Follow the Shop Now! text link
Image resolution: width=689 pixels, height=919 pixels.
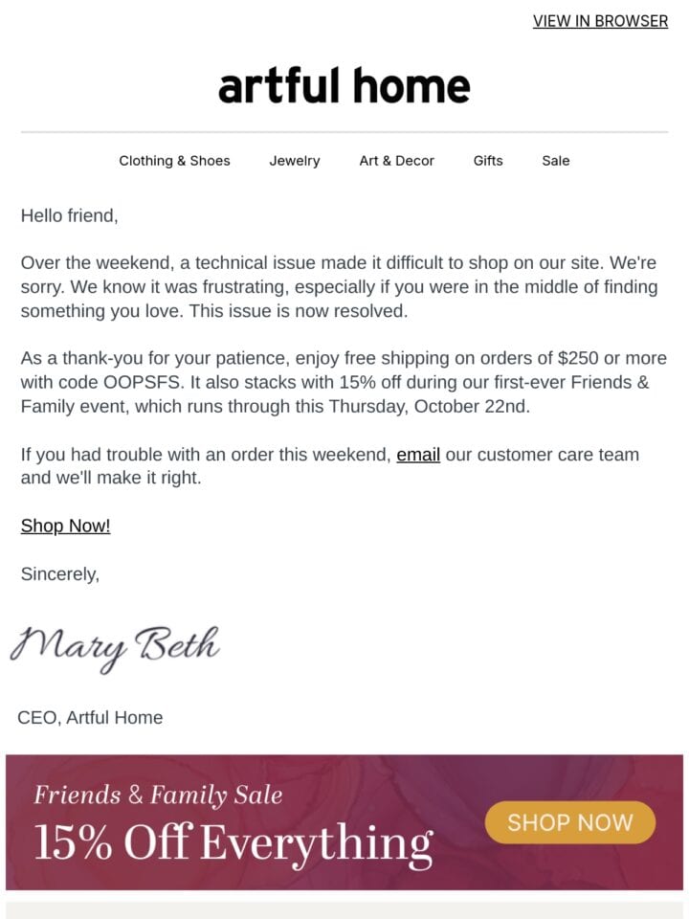pyautogui.click(x=66, y=526)
